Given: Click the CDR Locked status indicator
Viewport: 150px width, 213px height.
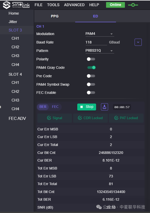Looking at the screenshot, I should (x=90, y=118).
